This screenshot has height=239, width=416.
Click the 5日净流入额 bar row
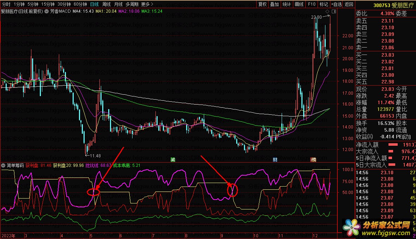385,158
